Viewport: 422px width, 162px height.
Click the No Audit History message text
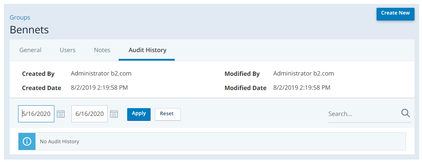(59, 141)
